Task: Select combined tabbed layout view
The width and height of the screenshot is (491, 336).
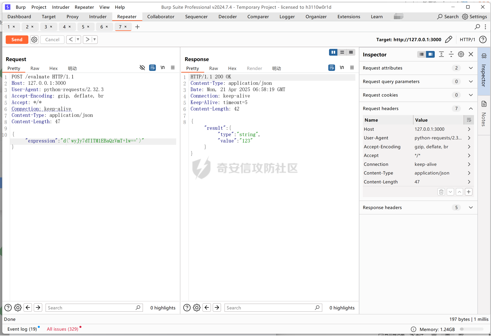Action: (351, 52)
